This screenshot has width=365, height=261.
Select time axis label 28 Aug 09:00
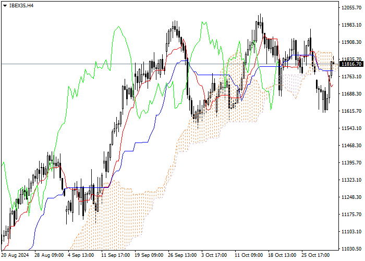[x=49, y=255]
